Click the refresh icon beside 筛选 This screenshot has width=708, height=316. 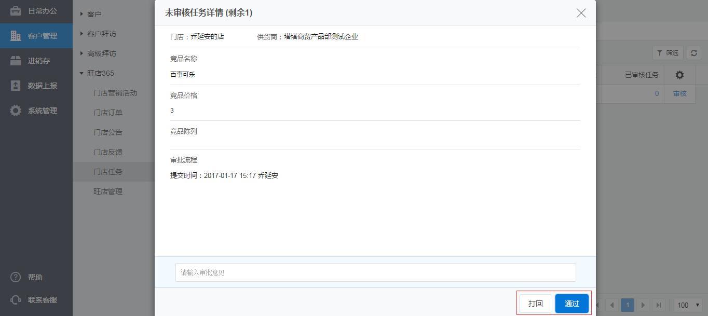click(694, 53)
